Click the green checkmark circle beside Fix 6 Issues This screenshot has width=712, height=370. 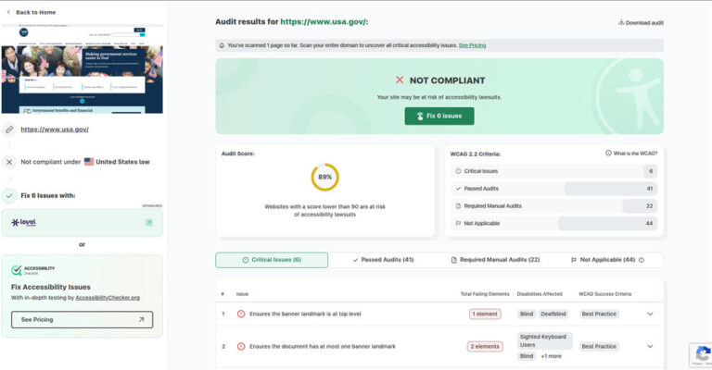(9, 196)
